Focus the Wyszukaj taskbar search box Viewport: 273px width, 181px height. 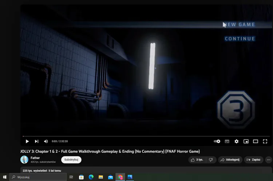point(38,177)
